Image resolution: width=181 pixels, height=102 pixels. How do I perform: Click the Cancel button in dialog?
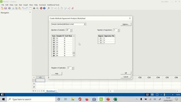[126, 77]
